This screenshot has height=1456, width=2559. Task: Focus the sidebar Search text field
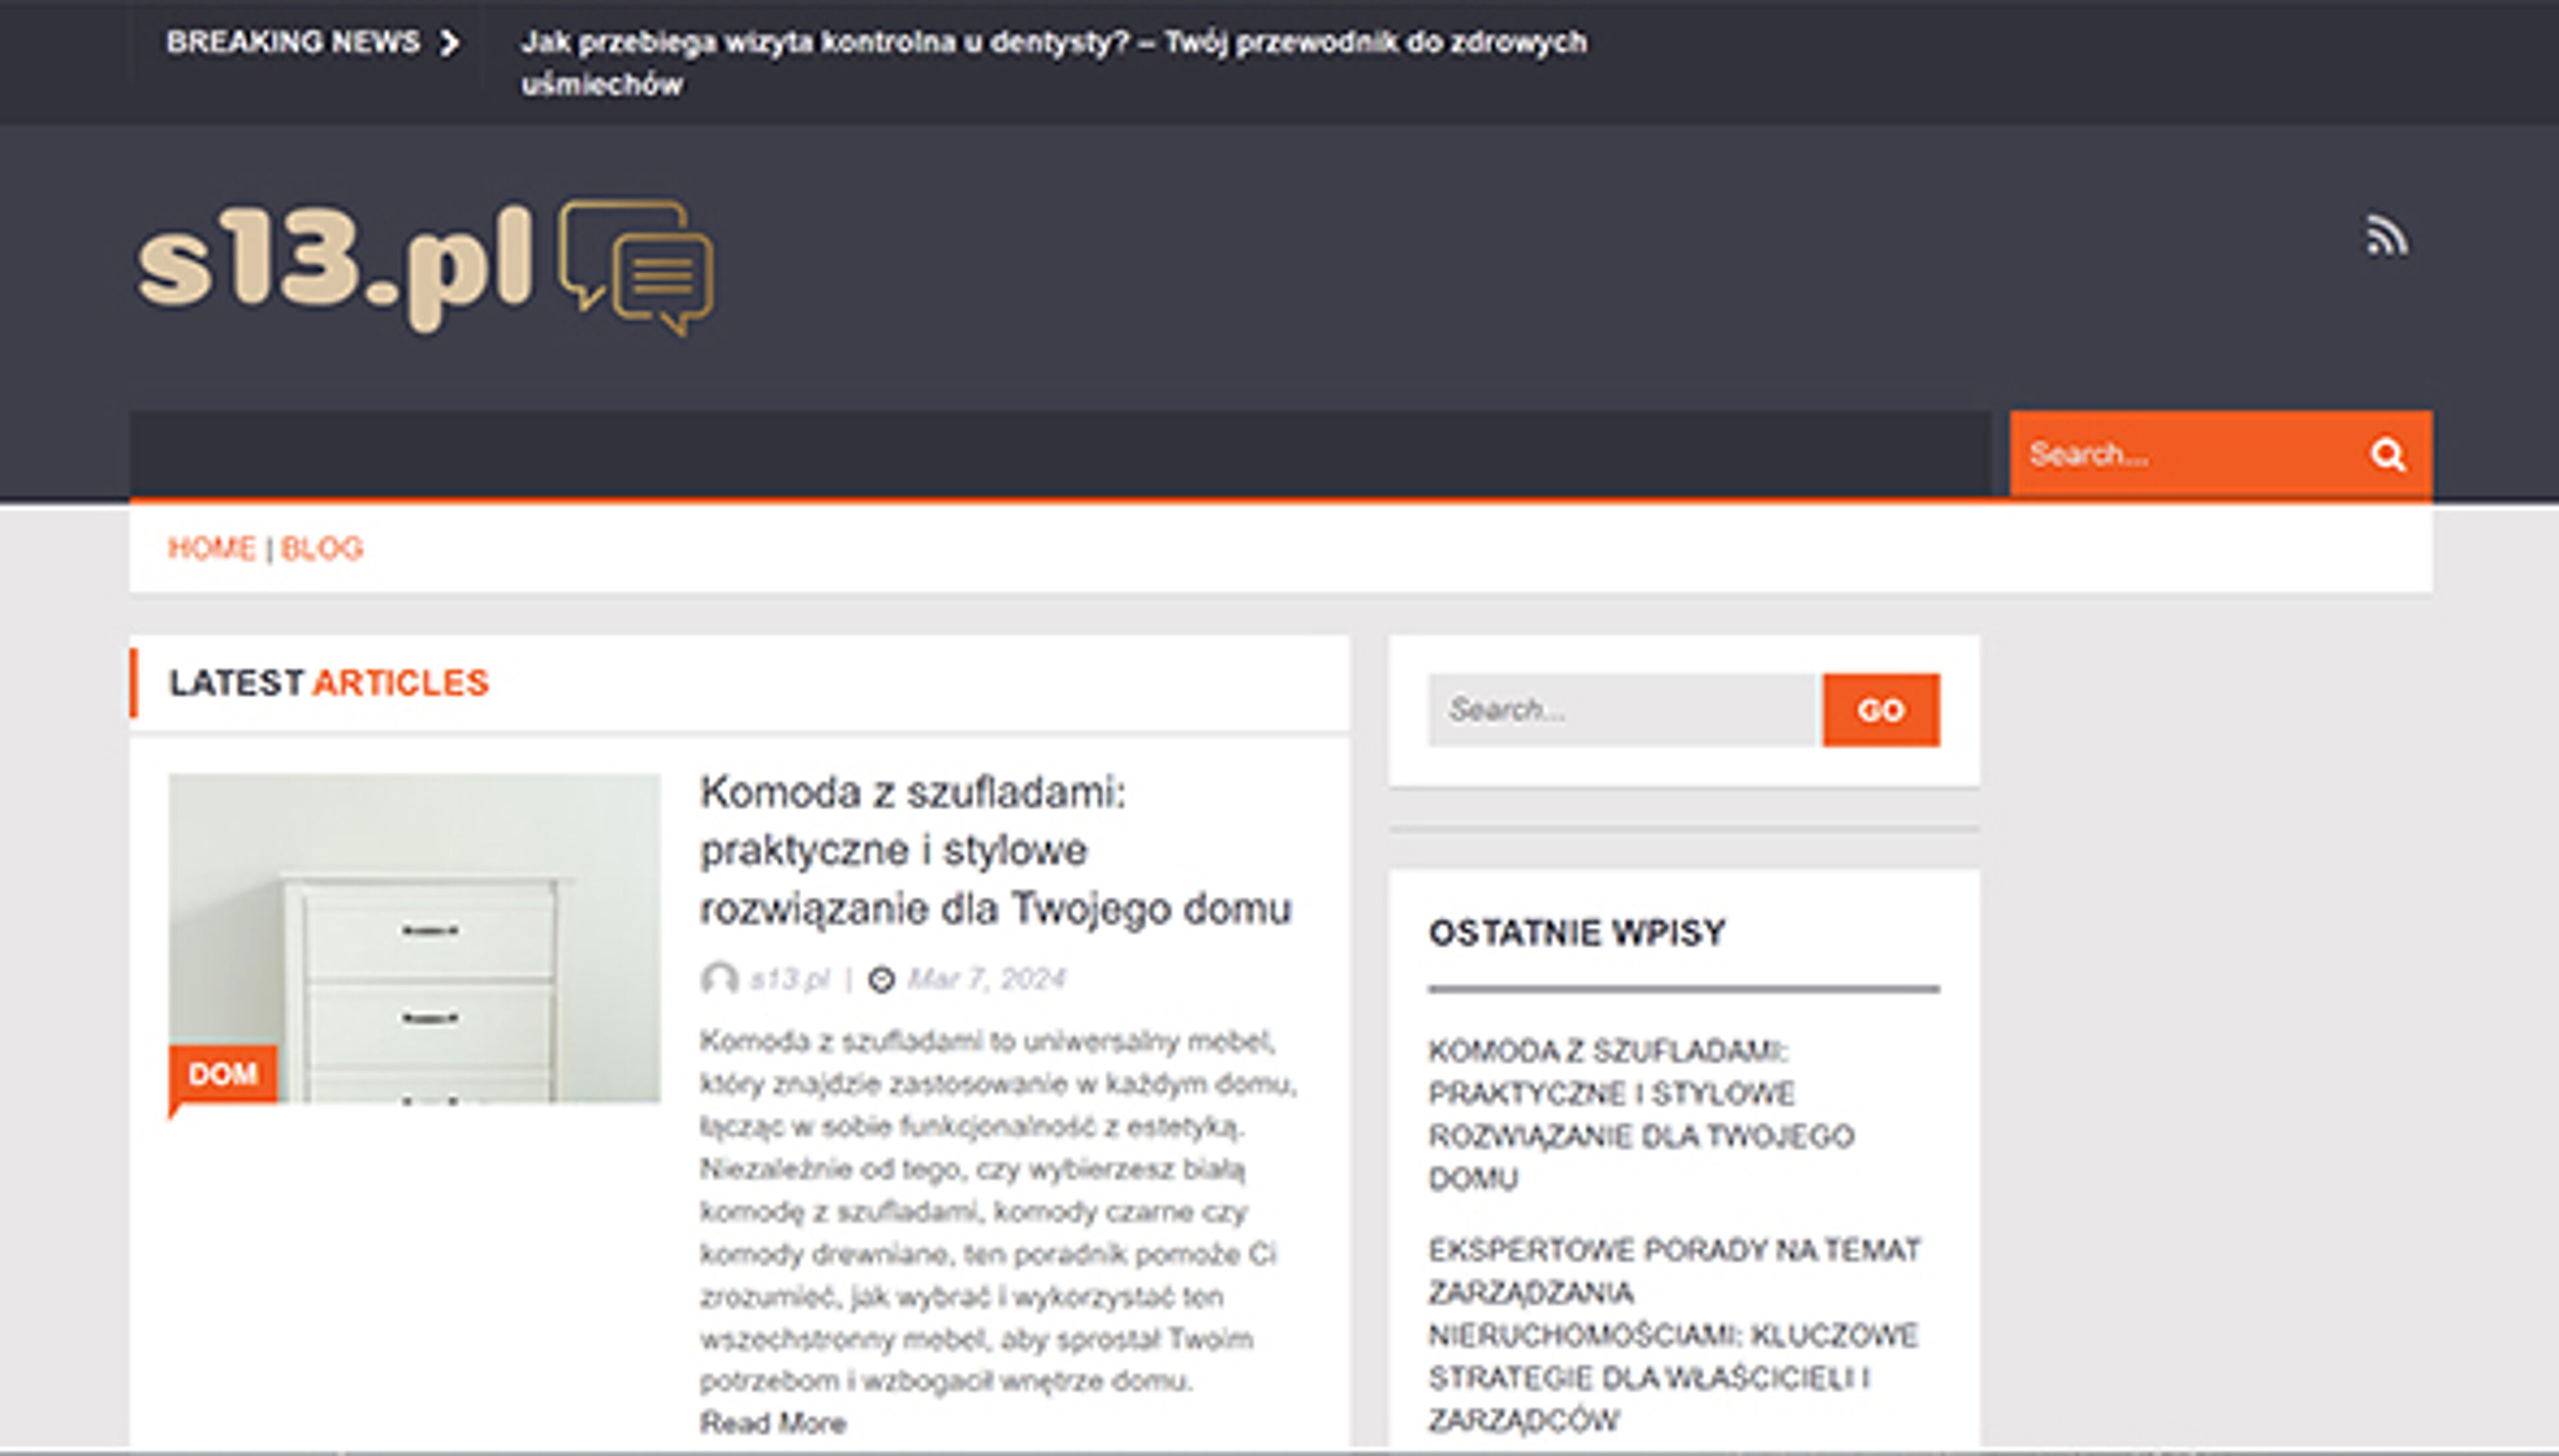tap(1621, 710)
